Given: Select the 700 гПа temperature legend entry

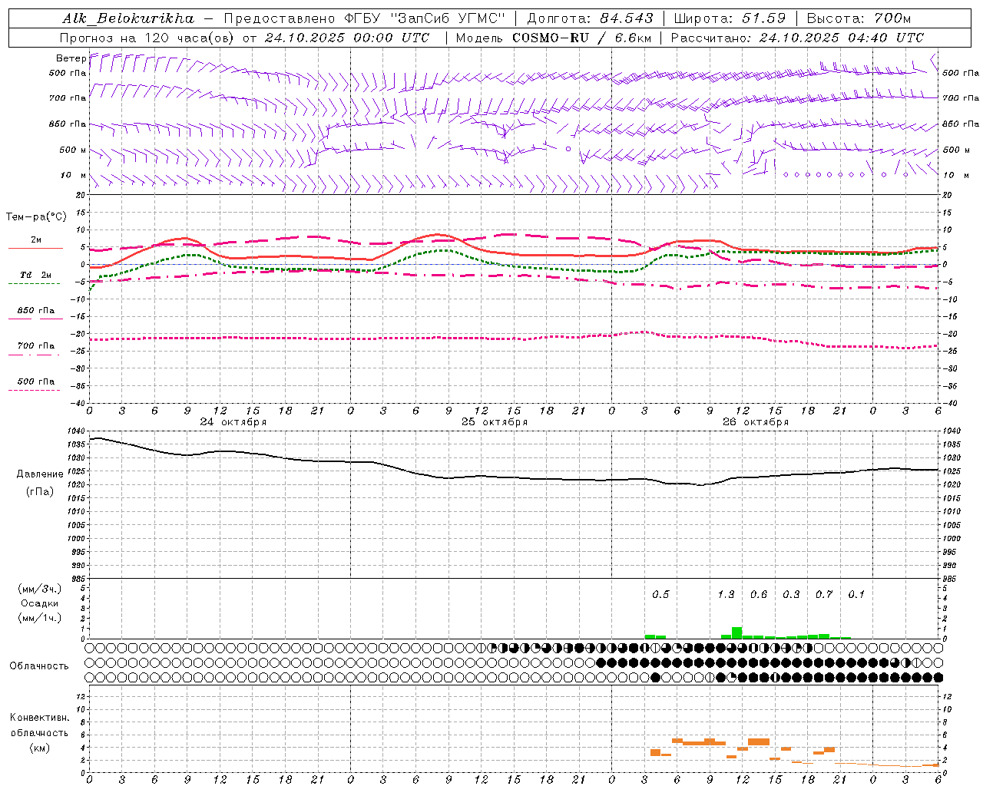Looking at the screenshot, I should [x=35, y=347].
